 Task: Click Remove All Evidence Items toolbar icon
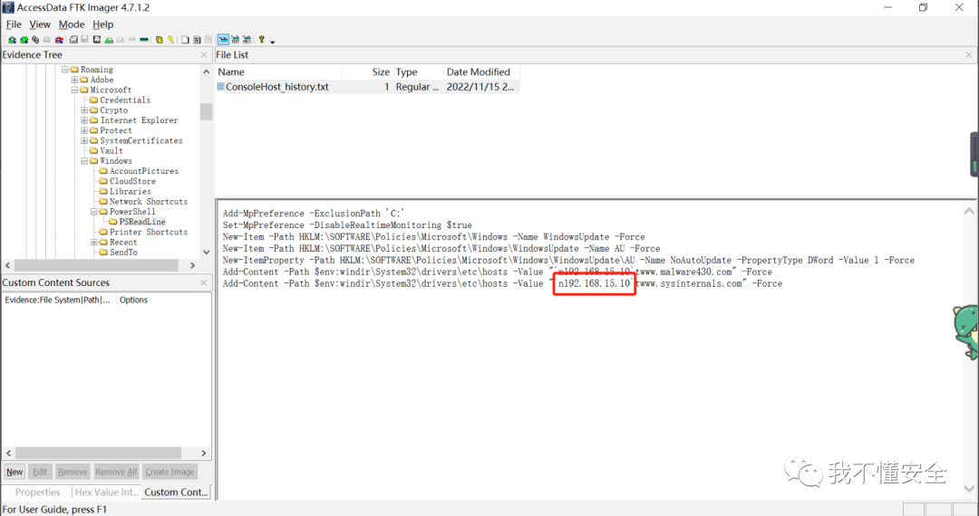click(x=59, y=40)
